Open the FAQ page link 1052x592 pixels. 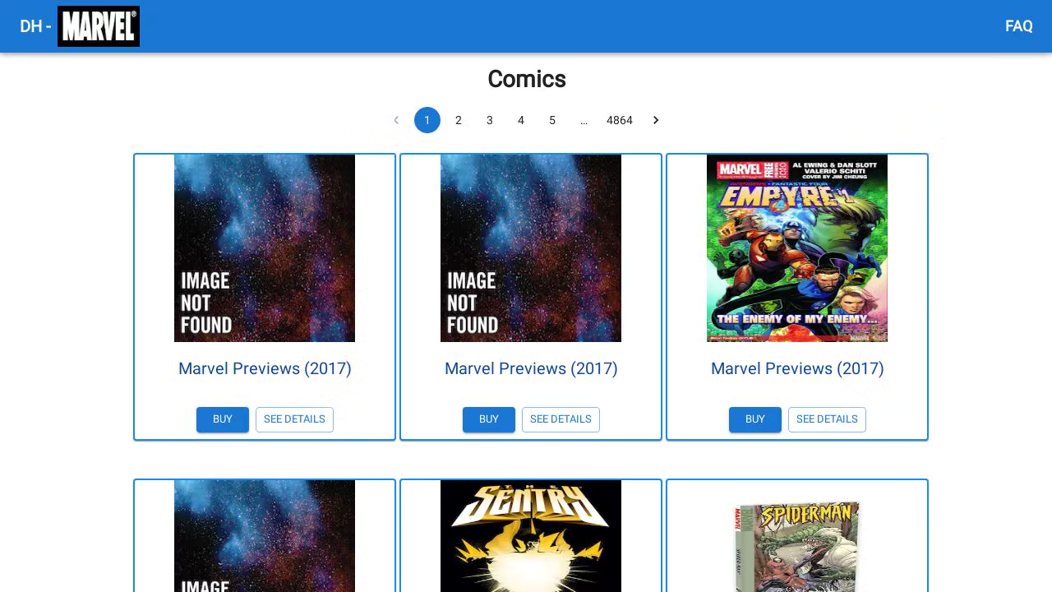(1018, 26)
